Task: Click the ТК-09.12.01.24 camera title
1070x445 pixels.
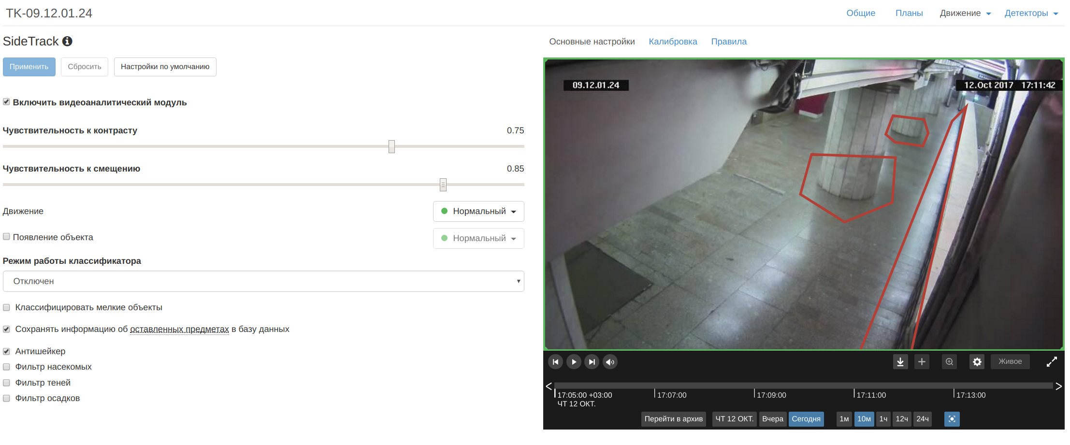Action: pos(49,13)
